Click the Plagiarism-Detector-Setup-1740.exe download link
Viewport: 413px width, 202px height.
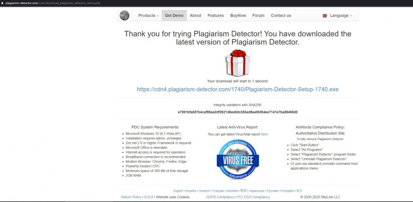point(237,89)
